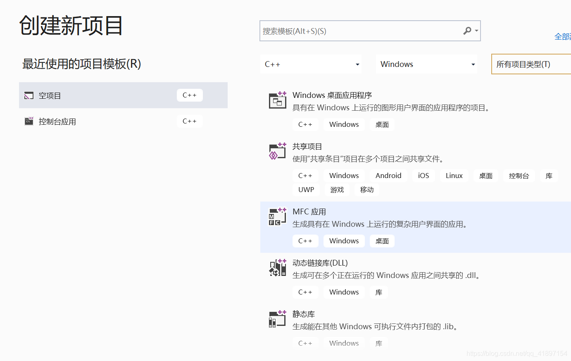Click the Windows 桌面应用程序 template icon
The image size is (571, 361).
(277, 100)
